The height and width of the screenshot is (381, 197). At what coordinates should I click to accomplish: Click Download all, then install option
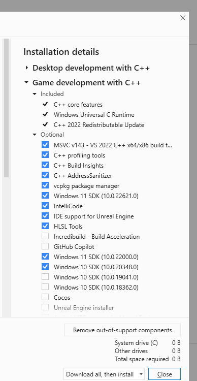(100, 374)
